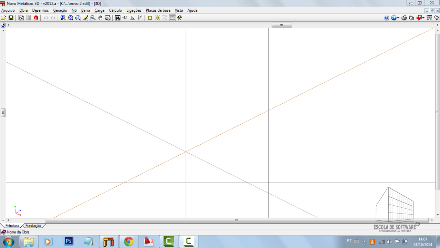Open the hammer and wrench settings icon
This screenshot has width=440, height=248.
click(x=179, y=18)
